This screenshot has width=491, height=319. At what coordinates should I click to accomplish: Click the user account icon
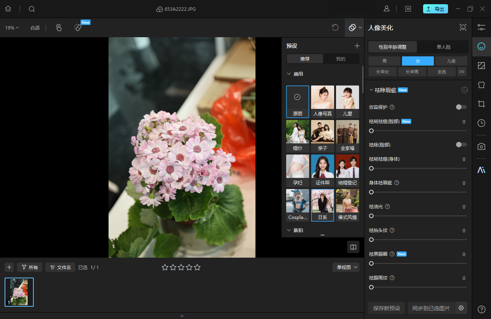tap(387, 9)
